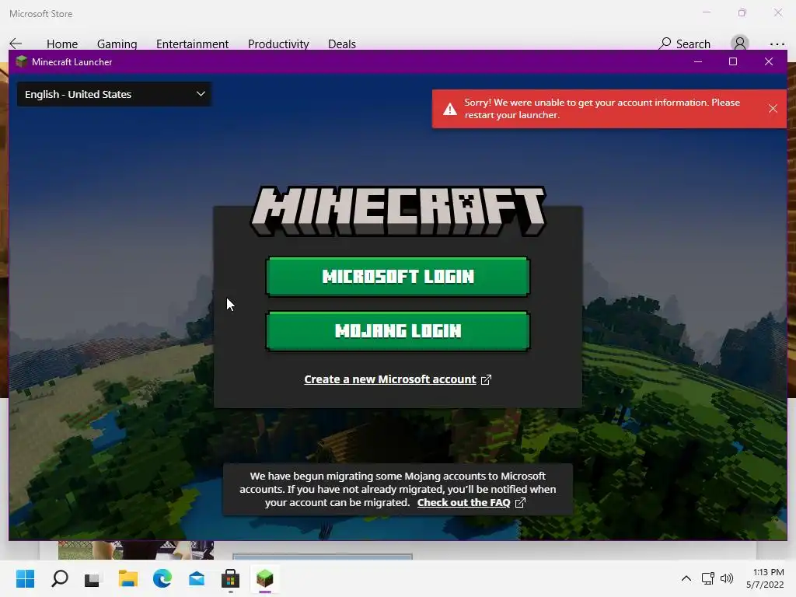Open the Microsoft Store user account icon
Viewport: 796px width, 597px height.
(740, 44)
